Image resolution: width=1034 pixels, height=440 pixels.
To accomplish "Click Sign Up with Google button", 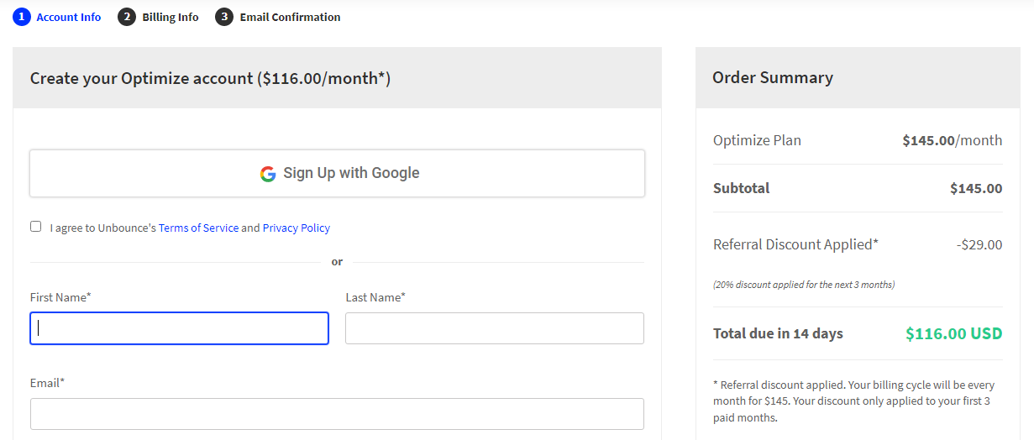I will click(338, 174).
